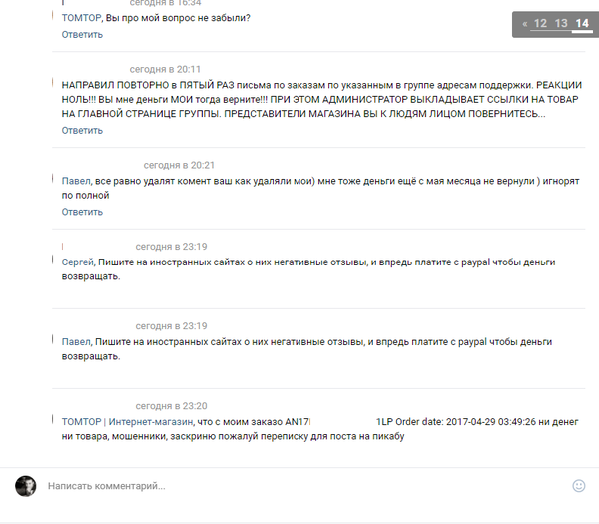The width and height of the screenshot is (599, 524).
Task: Open the emoji smiley picker
Action: 579,486
